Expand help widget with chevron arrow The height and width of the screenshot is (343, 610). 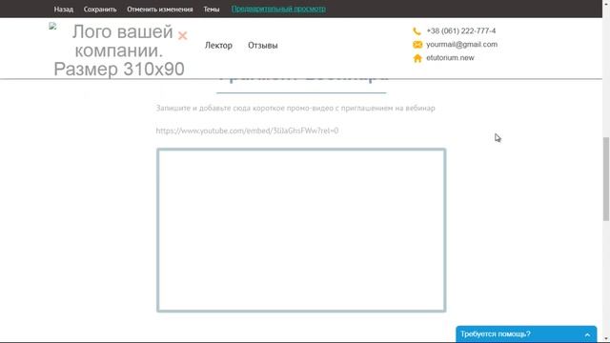[x=587, y=334]
